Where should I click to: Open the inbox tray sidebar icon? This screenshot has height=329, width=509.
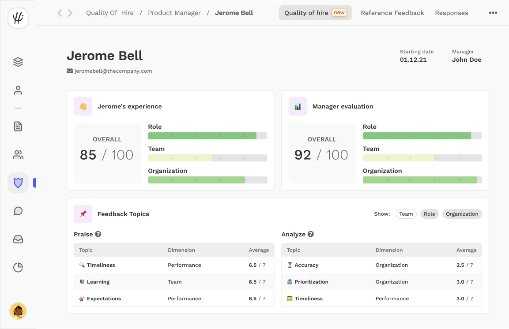[18, 239]
